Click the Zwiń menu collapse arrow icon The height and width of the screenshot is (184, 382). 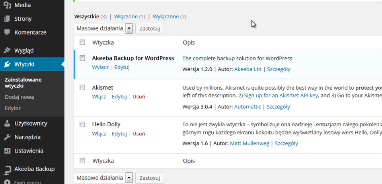(x=7, y=182)
